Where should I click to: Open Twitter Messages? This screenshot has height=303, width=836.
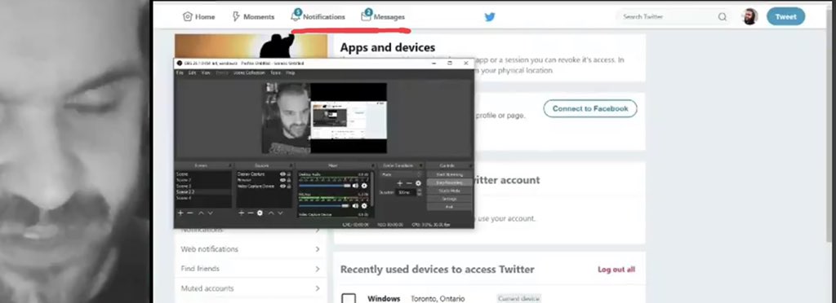pyautogui.click(x=383, y=16)
